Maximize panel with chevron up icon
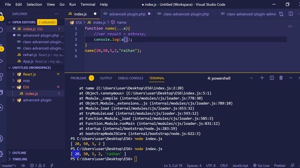 291,78
